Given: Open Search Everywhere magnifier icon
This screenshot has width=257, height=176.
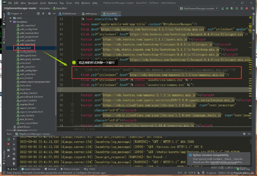Looking at the screenshot, I should 253,8.
